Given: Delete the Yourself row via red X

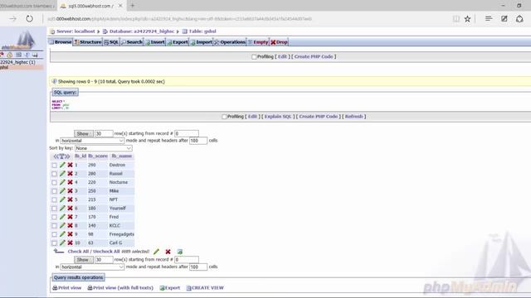Looking at the screenshot, I should click(x=70, y=208).
